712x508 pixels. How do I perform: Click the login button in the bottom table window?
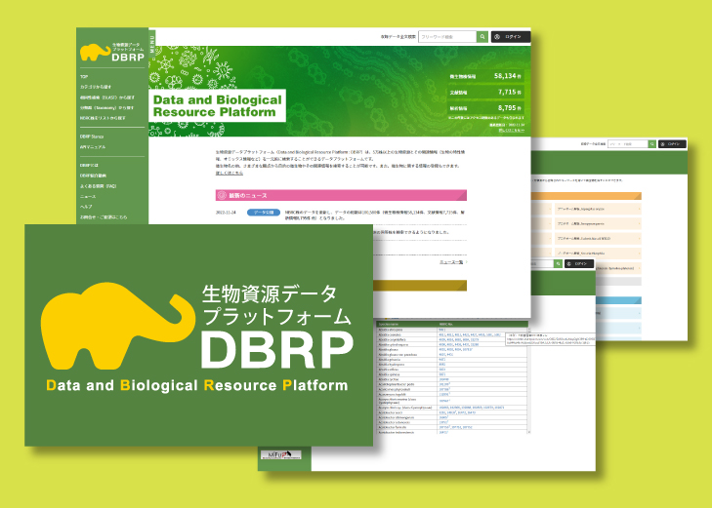click(x=579, y=263)
